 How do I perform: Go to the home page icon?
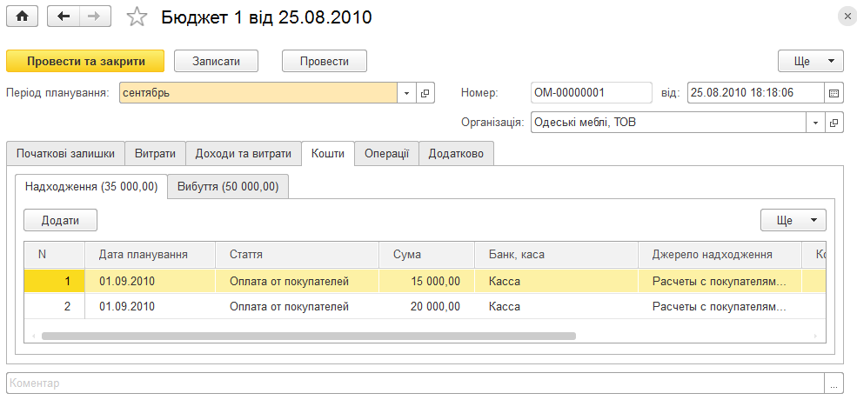(x=22, y=17)
